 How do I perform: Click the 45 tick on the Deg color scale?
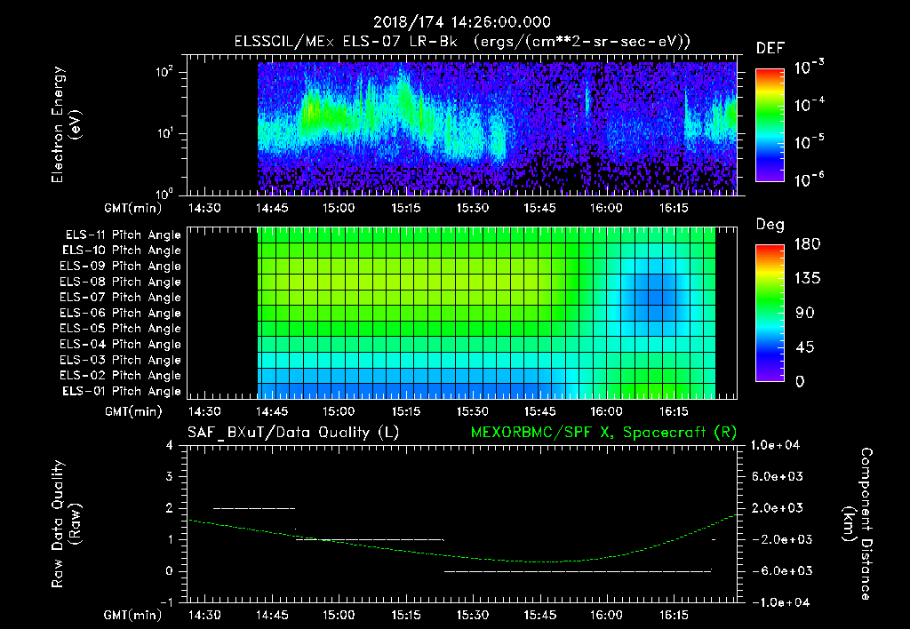[x=805, y=347]
